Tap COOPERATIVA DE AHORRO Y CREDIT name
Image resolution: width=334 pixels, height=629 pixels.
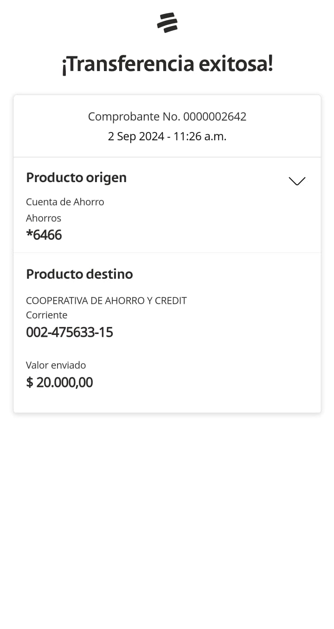point(106,301)
